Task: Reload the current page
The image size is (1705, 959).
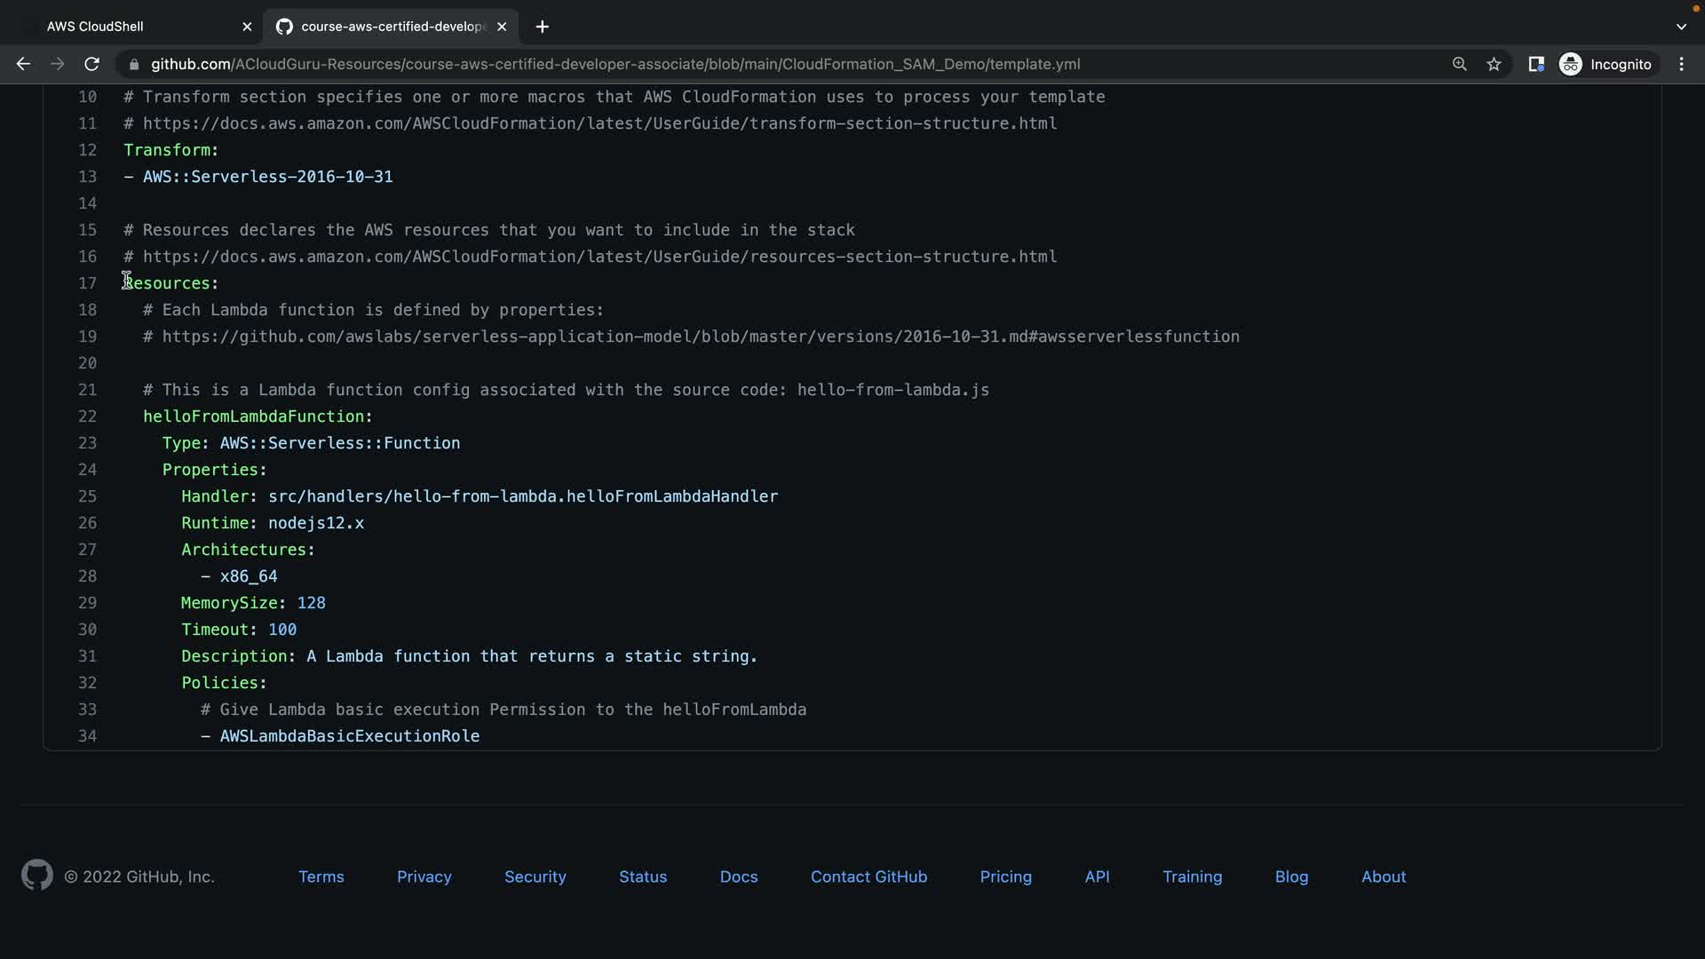Action: (91, 64)
